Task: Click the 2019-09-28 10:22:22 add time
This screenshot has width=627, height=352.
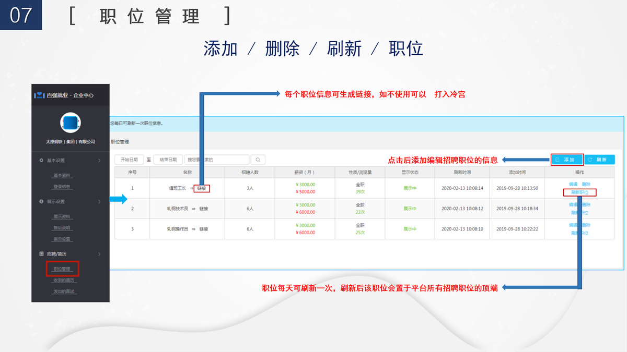Action: tap(517, 229)
